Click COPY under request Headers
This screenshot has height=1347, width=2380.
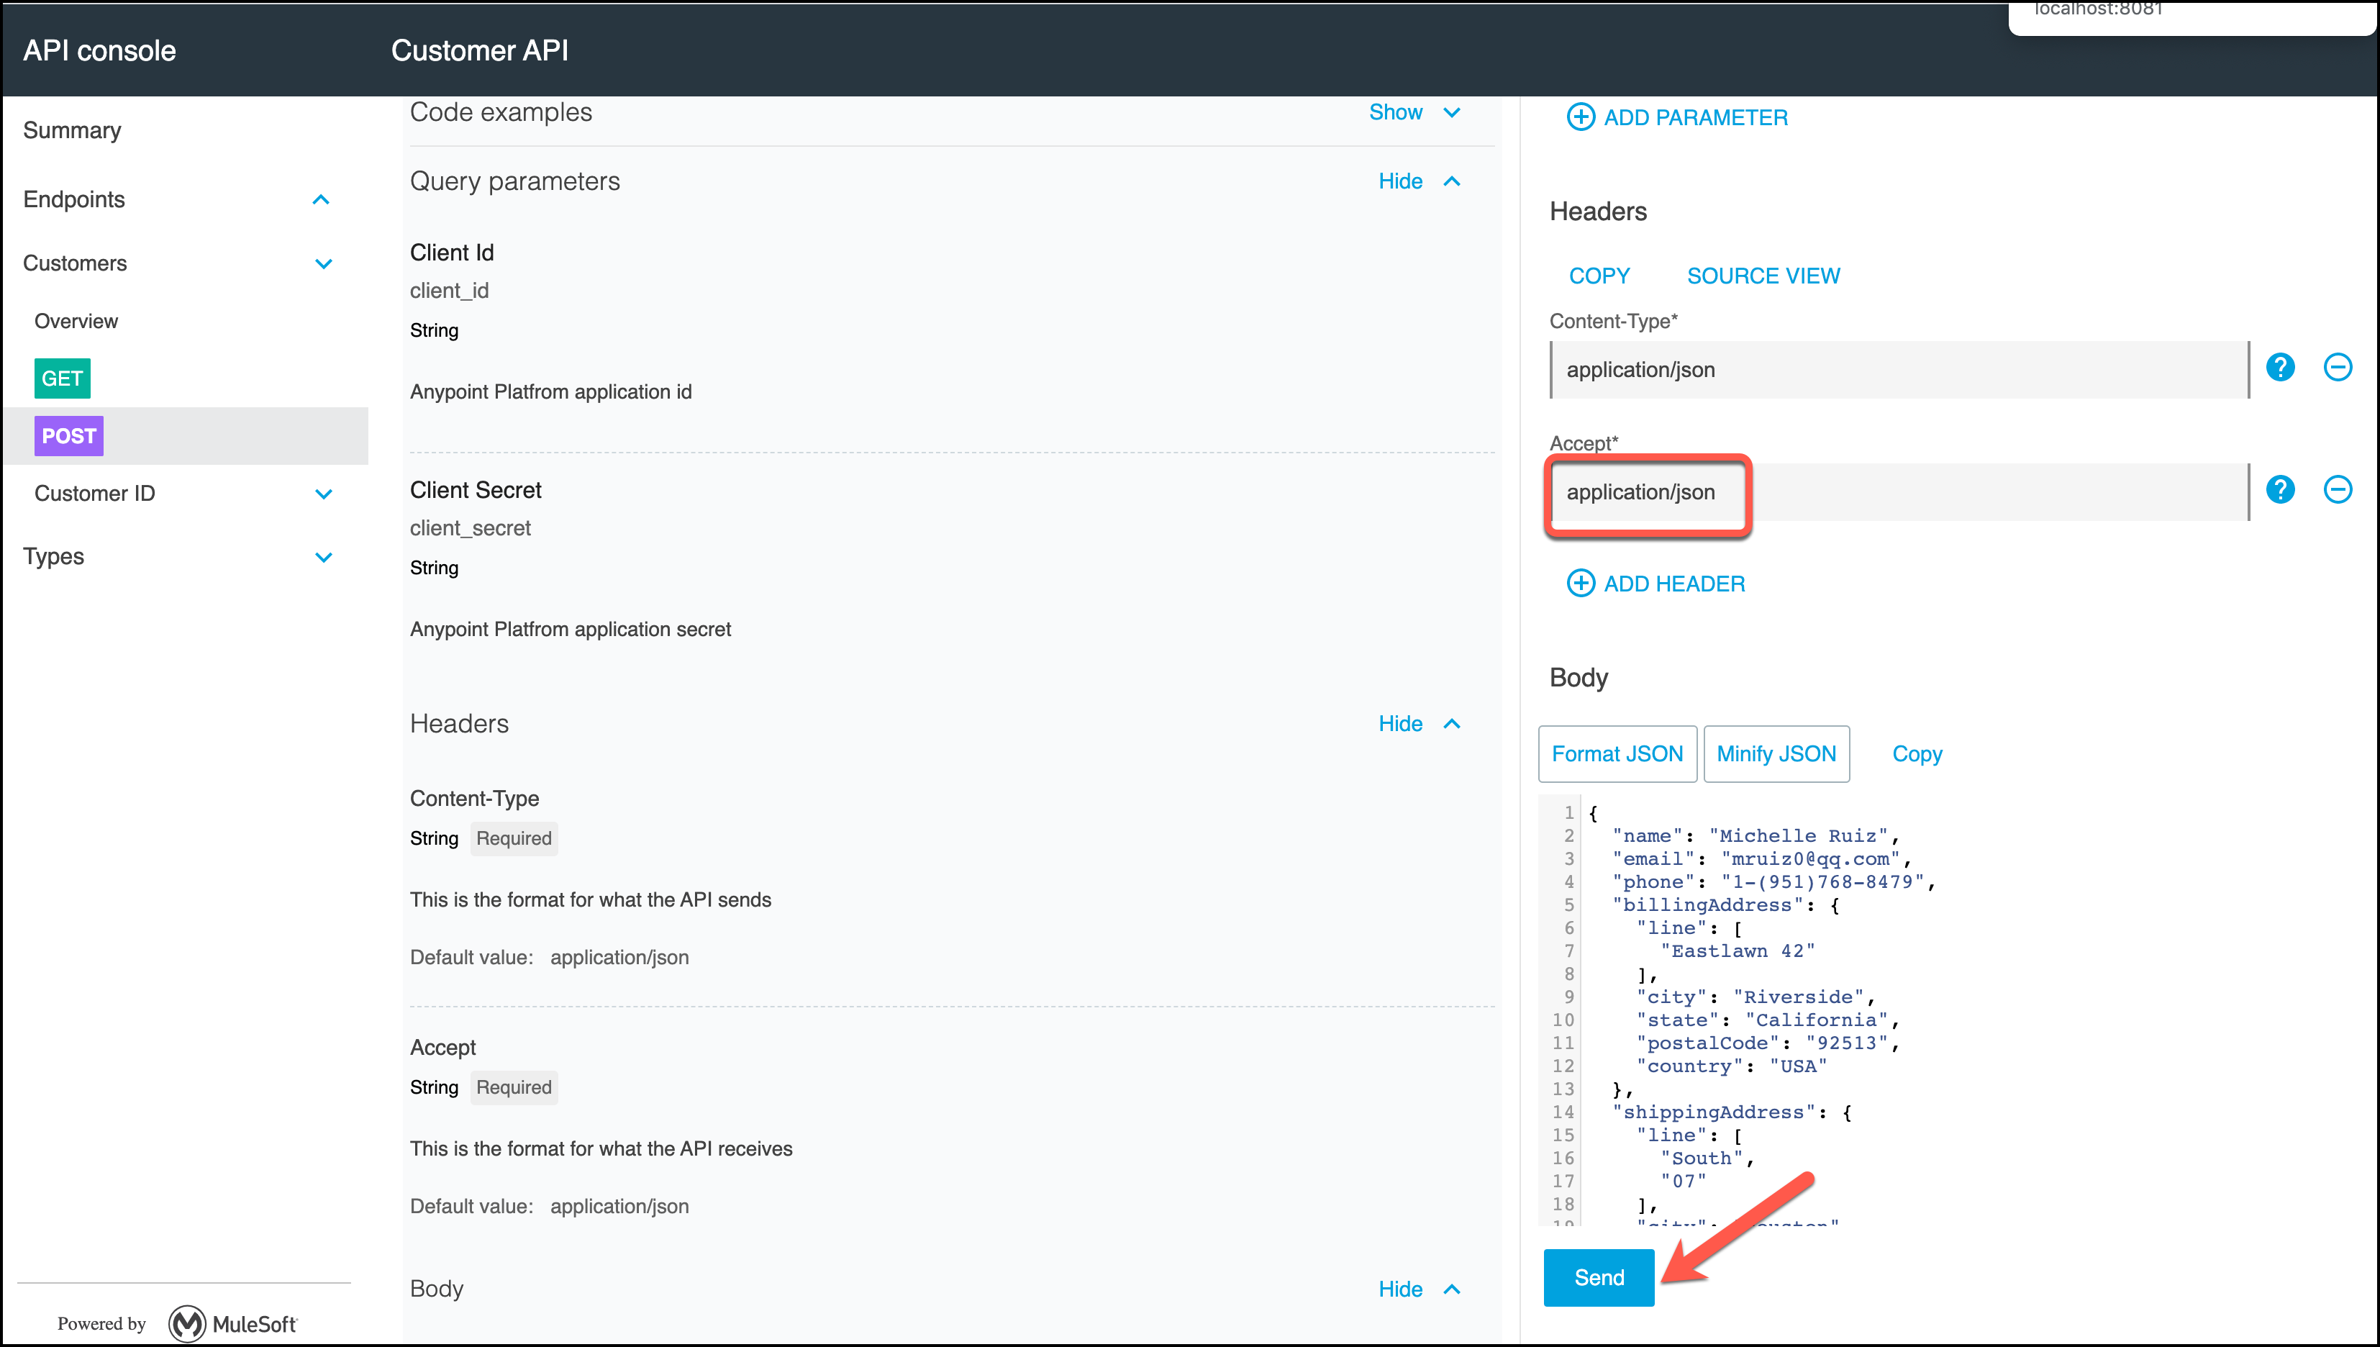click(1599, 276)
